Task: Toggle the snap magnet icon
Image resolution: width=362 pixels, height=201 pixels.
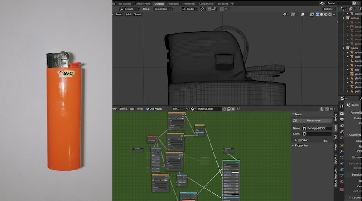Action: [x=210, y=9]
